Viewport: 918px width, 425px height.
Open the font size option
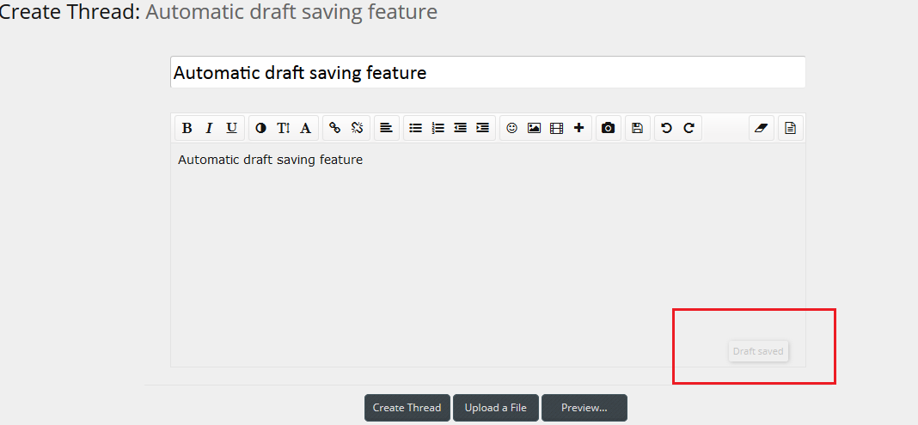coord(284,128)
